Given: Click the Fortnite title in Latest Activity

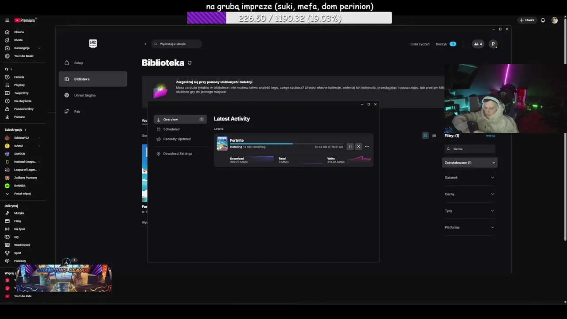Looking at the screenshot, I should click(237, 140).
